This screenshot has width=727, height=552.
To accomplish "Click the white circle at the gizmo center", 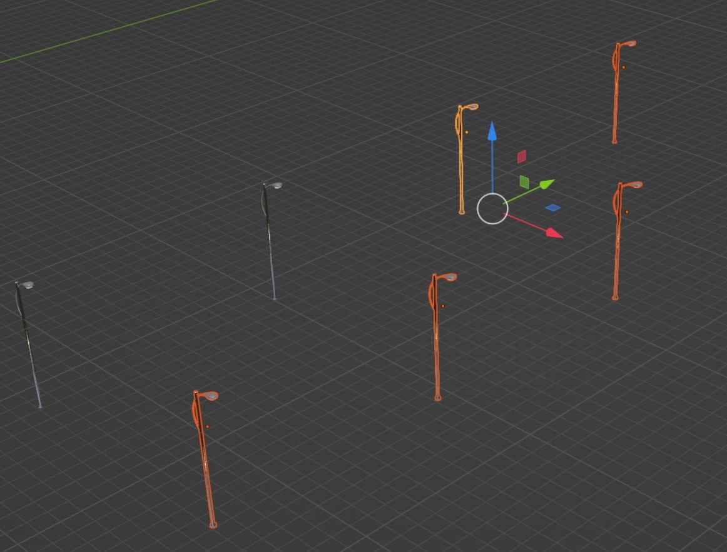I will [x=492, y=209].
